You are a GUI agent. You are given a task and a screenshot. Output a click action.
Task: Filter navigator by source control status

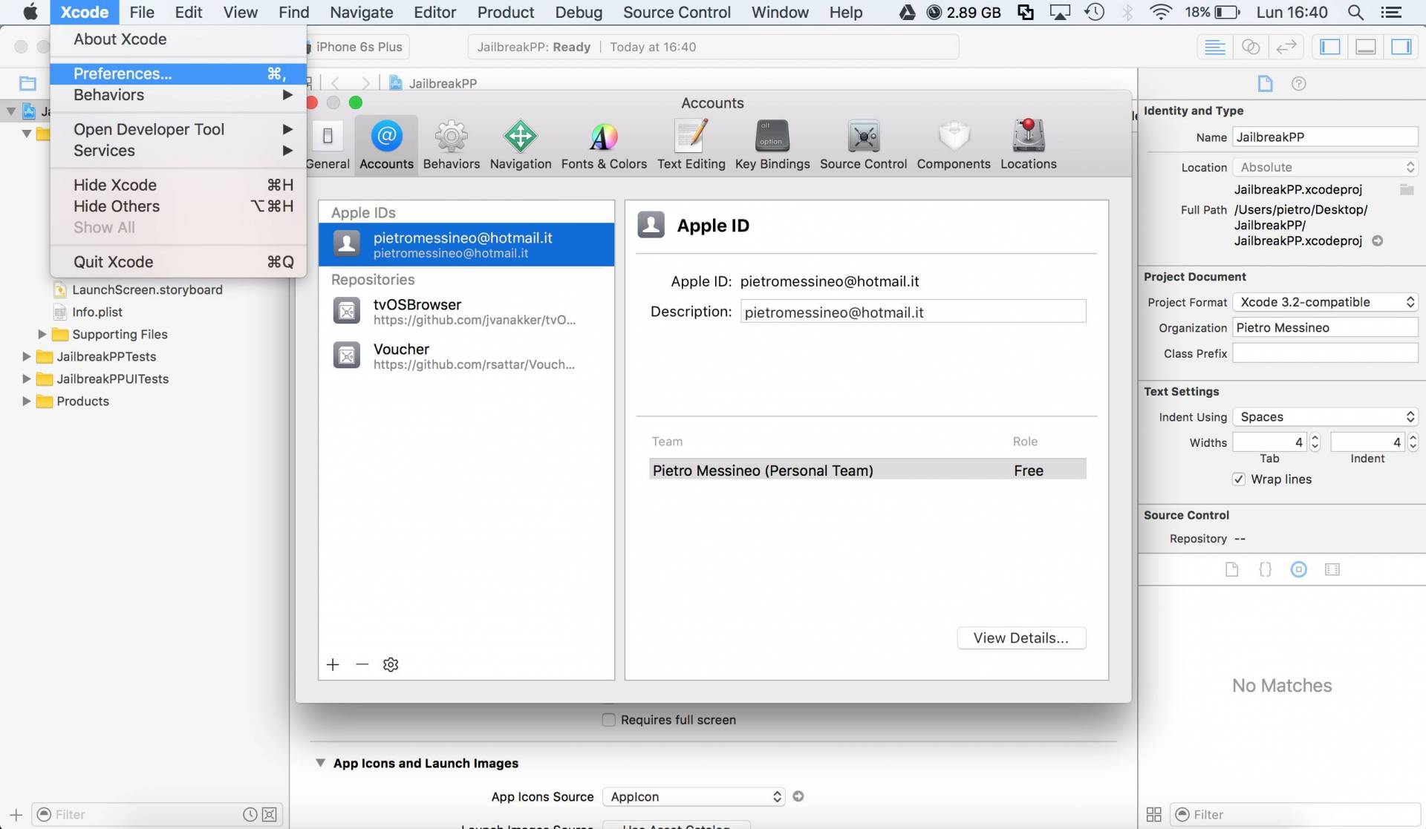click(x=270, y=814)
